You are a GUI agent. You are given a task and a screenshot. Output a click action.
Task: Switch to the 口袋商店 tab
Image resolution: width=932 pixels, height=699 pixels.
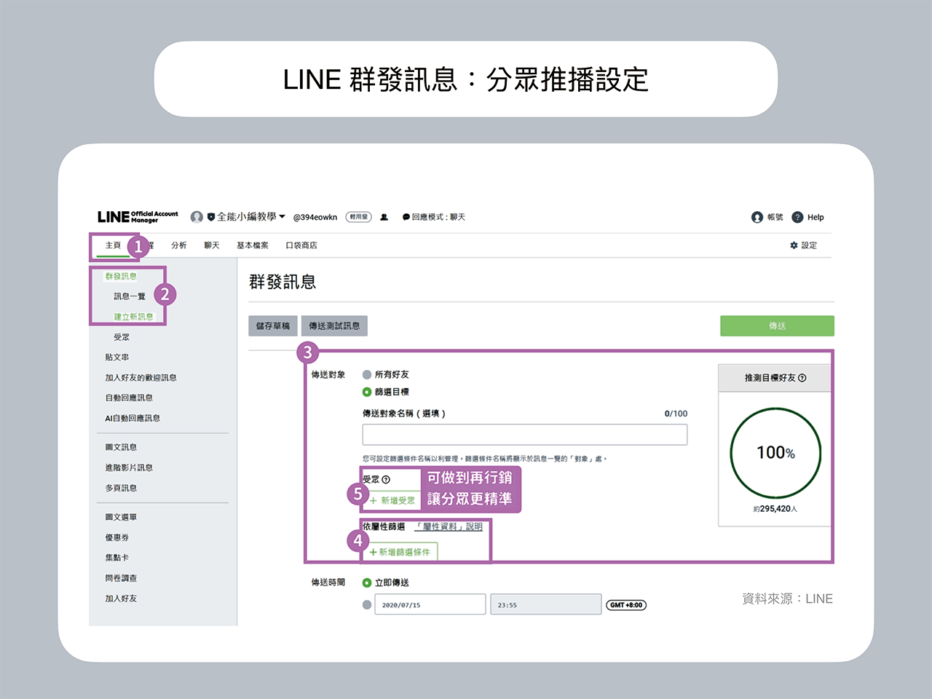(x=301, y=245)
